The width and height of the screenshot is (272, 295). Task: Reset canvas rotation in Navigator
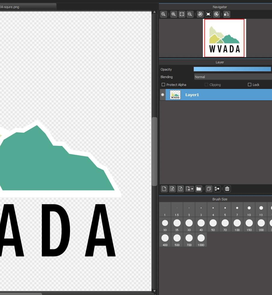click(x=208, y=14)
